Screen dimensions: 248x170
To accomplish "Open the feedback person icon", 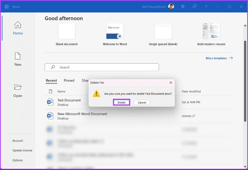I will 194,7.
